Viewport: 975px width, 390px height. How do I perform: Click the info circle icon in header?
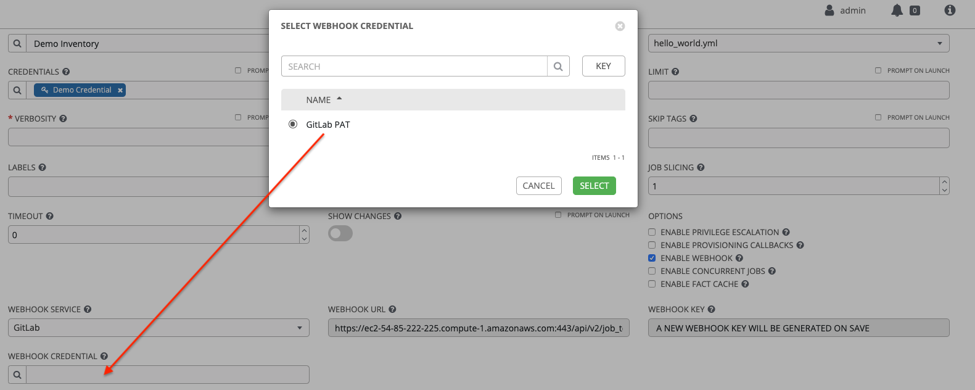point(950,10)
